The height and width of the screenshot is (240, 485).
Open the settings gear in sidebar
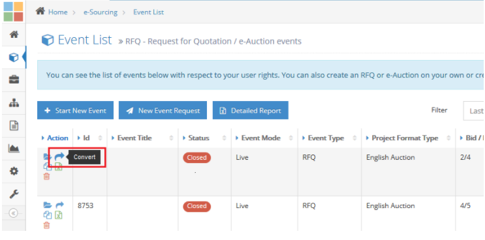click(14, 172)
